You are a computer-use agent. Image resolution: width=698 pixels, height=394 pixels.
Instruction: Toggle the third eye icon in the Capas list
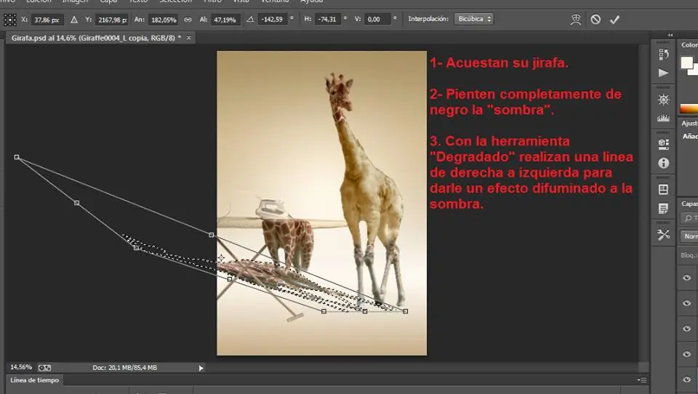687,329
